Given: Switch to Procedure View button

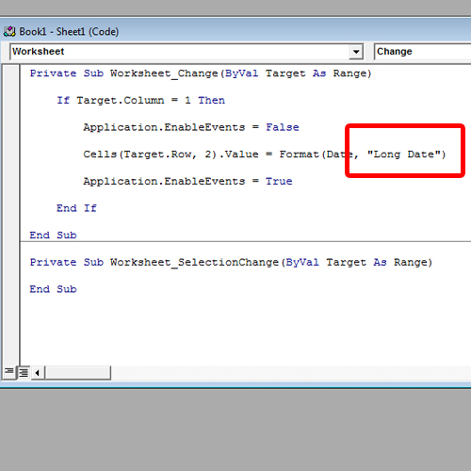Looking at the screenshot, I should 9,372.
